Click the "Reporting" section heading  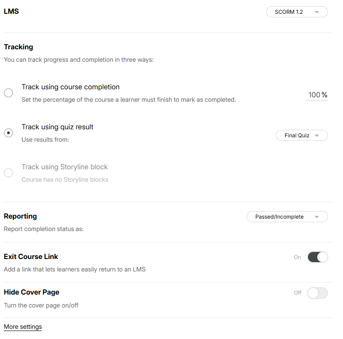point(20,216)
